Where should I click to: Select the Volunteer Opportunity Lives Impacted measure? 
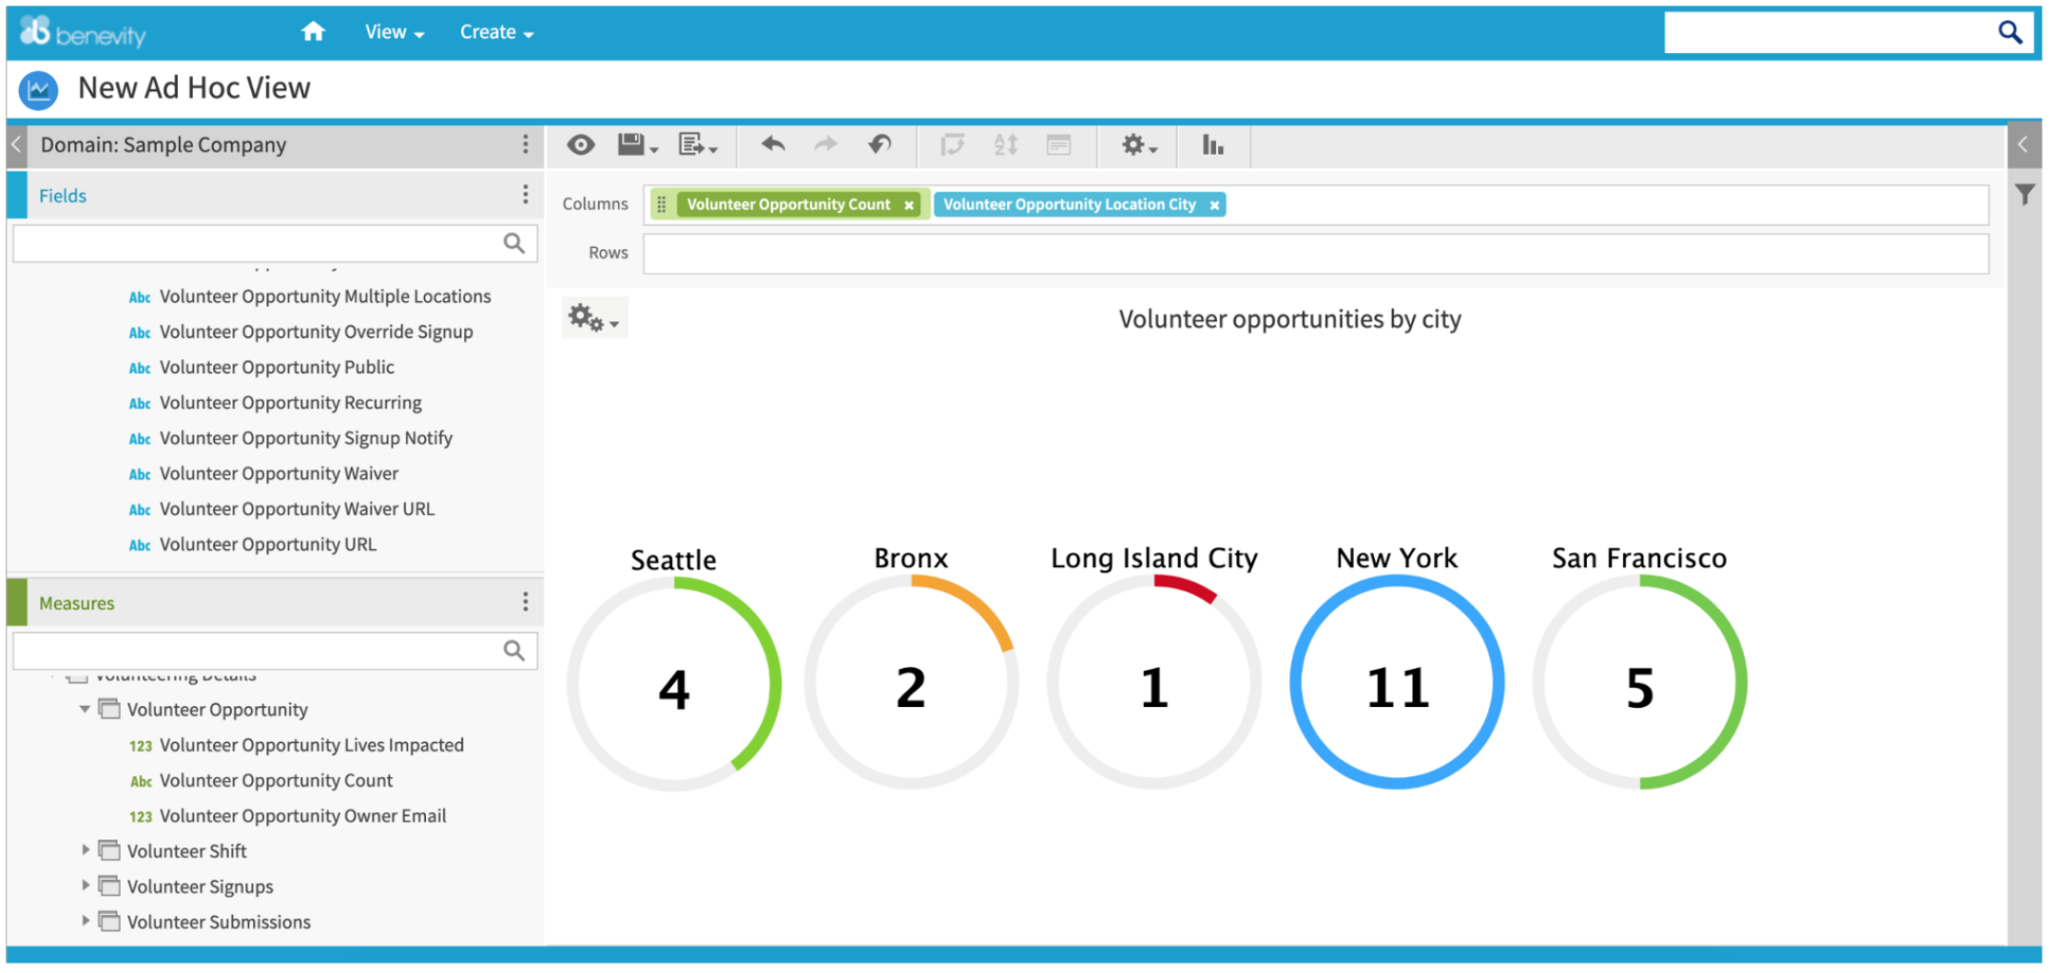pos(311,746)
